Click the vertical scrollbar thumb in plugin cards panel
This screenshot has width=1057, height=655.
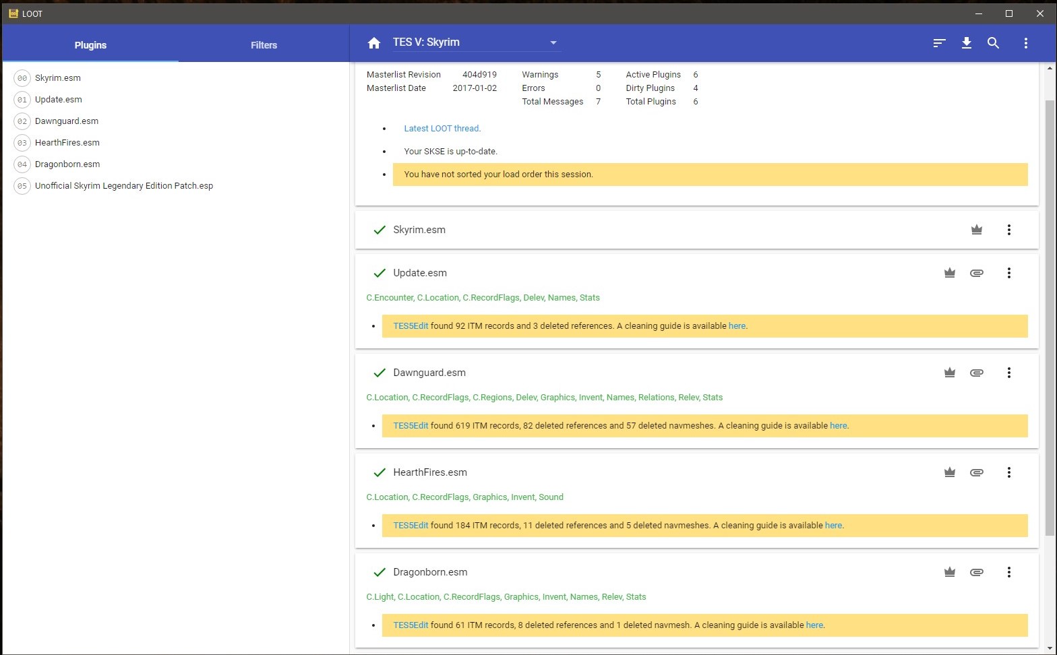click(1049, 317)
